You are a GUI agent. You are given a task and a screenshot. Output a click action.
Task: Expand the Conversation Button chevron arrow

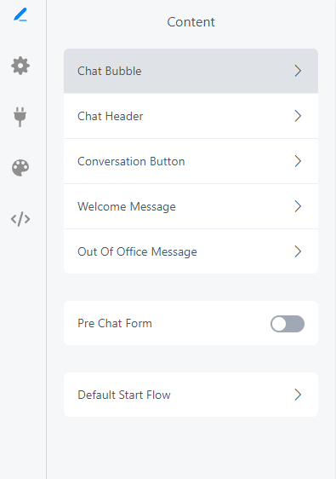click(x=298, y=161)
